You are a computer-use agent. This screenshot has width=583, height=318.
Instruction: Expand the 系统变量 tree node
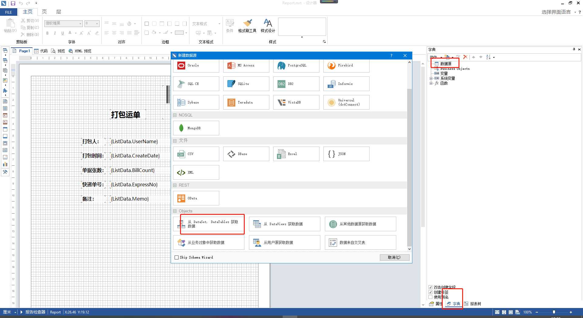[431, 78]
